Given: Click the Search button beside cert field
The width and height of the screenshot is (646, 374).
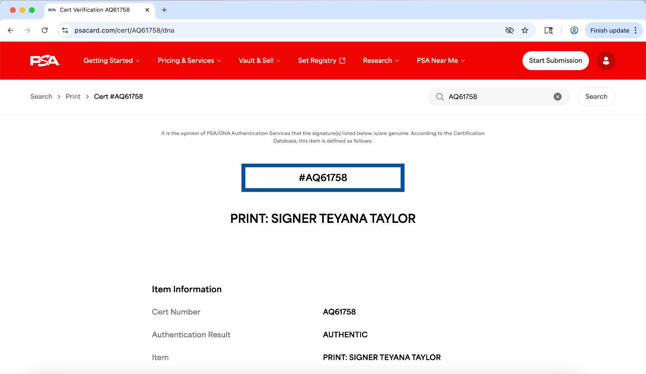Looking at the screenshot, I should point(596,97).
